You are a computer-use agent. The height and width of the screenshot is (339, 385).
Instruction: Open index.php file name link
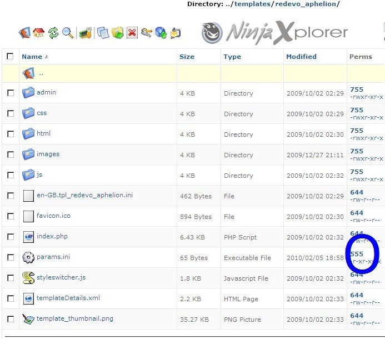[x=52, y=236]
